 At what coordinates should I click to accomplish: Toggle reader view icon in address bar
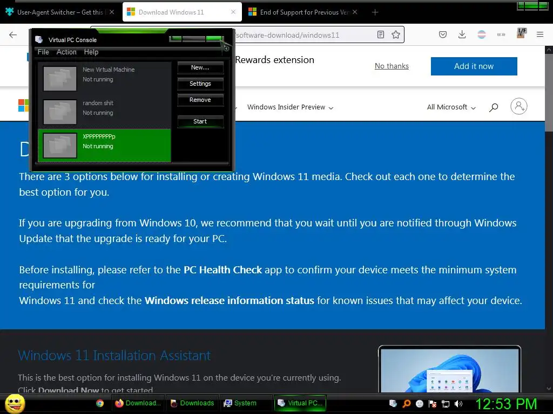tap(381, 34)
